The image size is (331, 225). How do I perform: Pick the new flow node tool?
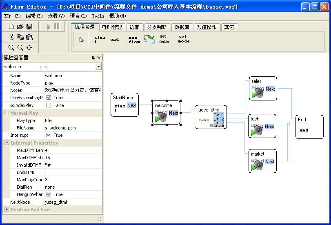click(x=134, y=40)
